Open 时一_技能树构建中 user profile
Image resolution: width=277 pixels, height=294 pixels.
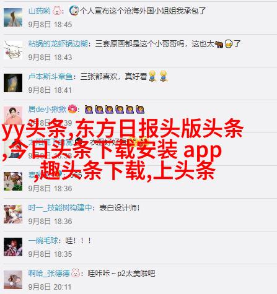click(x=60, y=207)
